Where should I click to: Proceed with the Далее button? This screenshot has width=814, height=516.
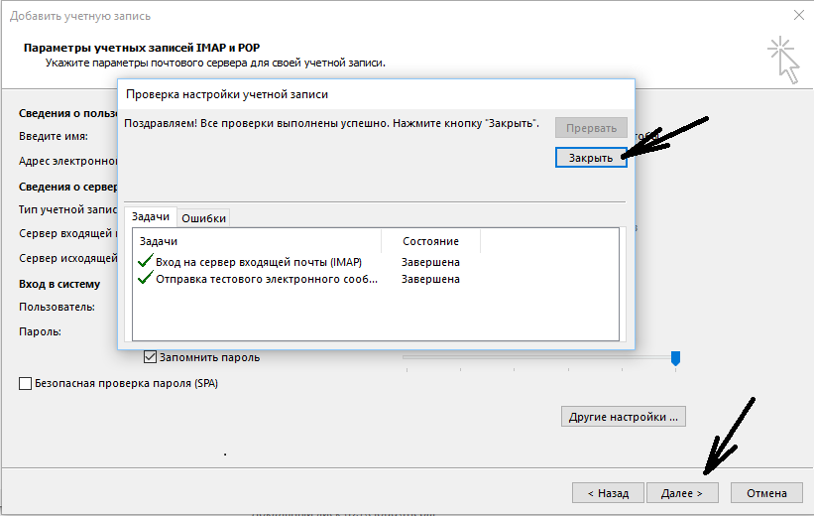click(x=681, y=492)
